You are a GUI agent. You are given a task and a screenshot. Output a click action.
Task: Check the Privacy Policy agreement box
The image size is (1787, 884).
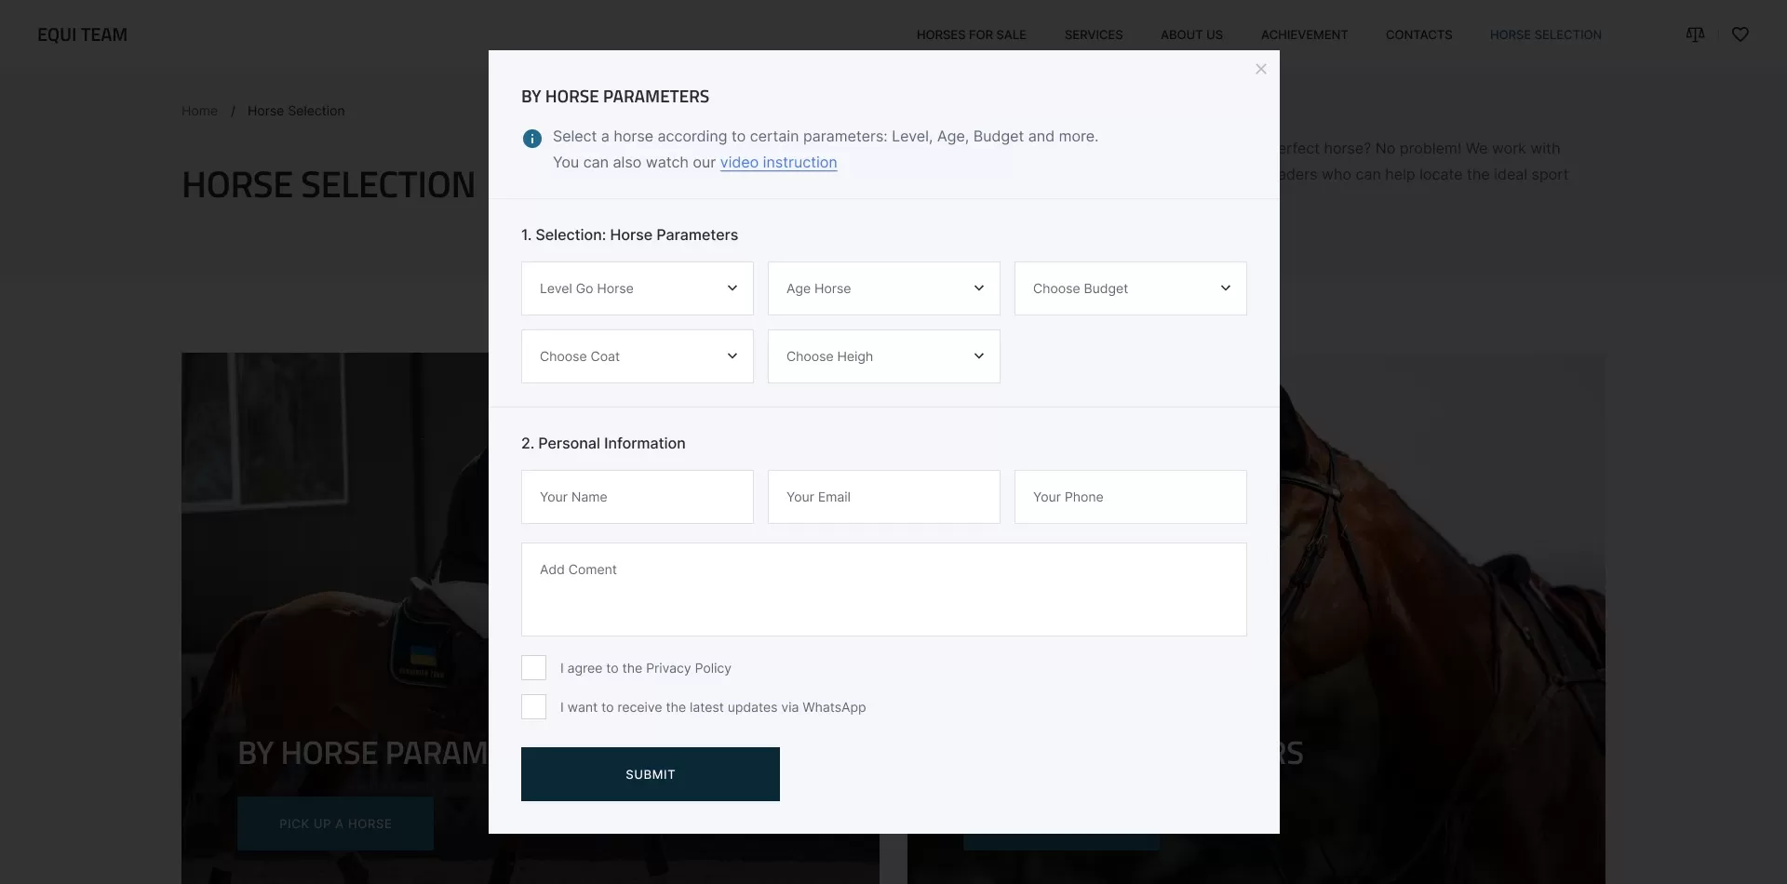click(x=533, y=668)
